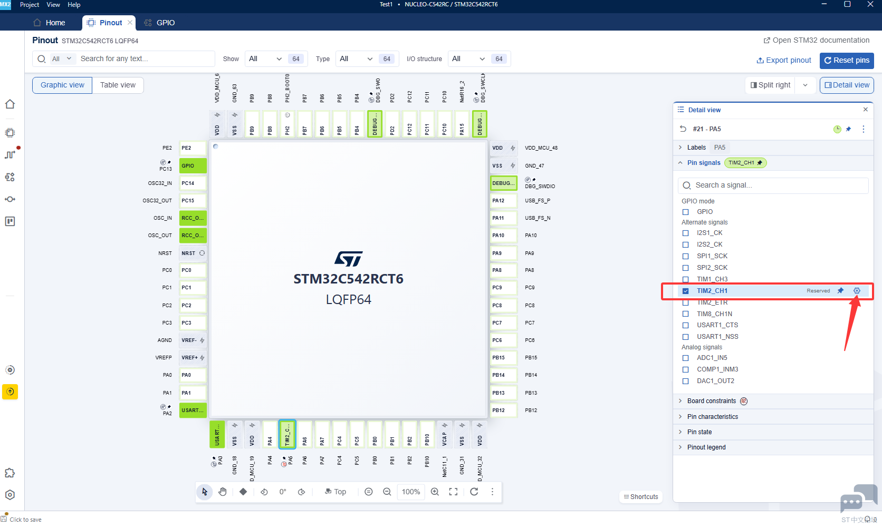Open the home sidebar icon

(10, 104)
